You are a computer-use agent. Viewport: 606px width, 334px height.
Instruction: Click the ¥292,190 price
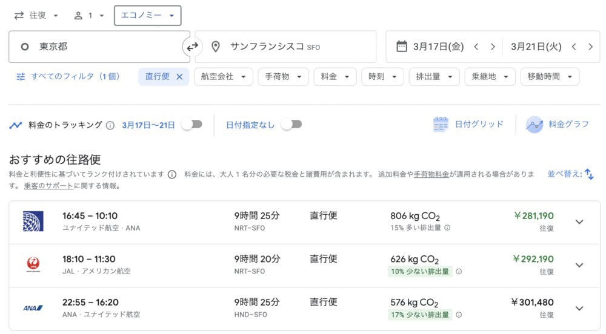point(533,259)
